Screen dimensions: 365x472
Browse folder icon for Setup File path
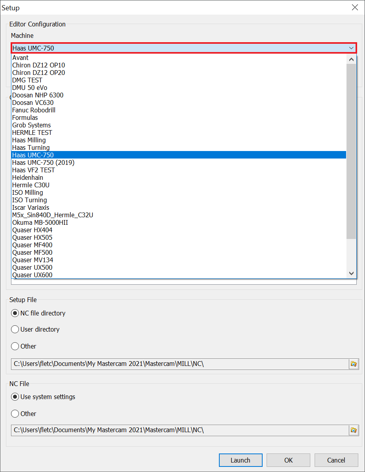354,364
